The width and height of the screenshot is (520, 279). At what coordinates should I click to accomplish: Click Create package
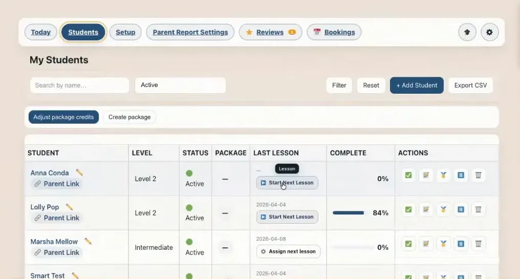(x=129, y=117)
